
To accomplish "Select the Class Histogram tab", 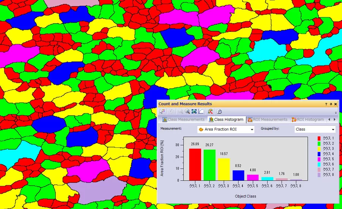I will (x=226, y=119).
